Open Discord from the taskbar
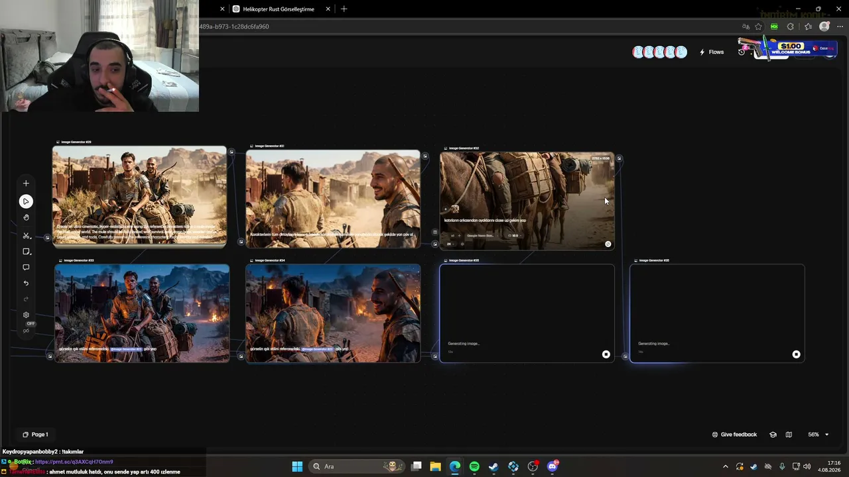This screenshot has width=849, height=477. click(553, 466)
